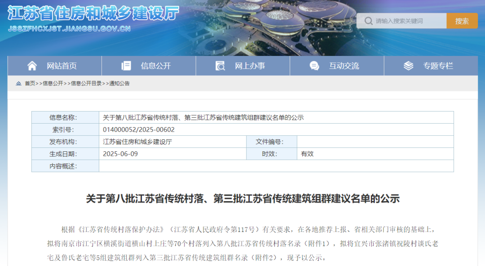Click the 信息名称: label cell
This screenshot has width=485, height=266.
pos(65,118)
